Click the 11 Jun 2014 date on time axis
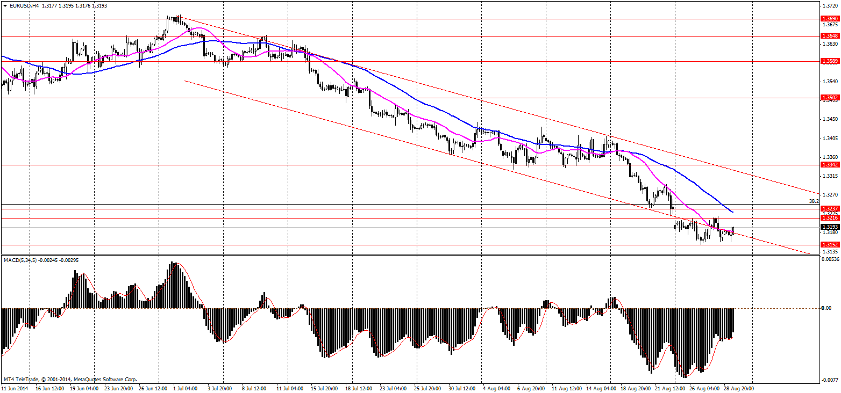 pyautogui.click(x=16, y=388)
